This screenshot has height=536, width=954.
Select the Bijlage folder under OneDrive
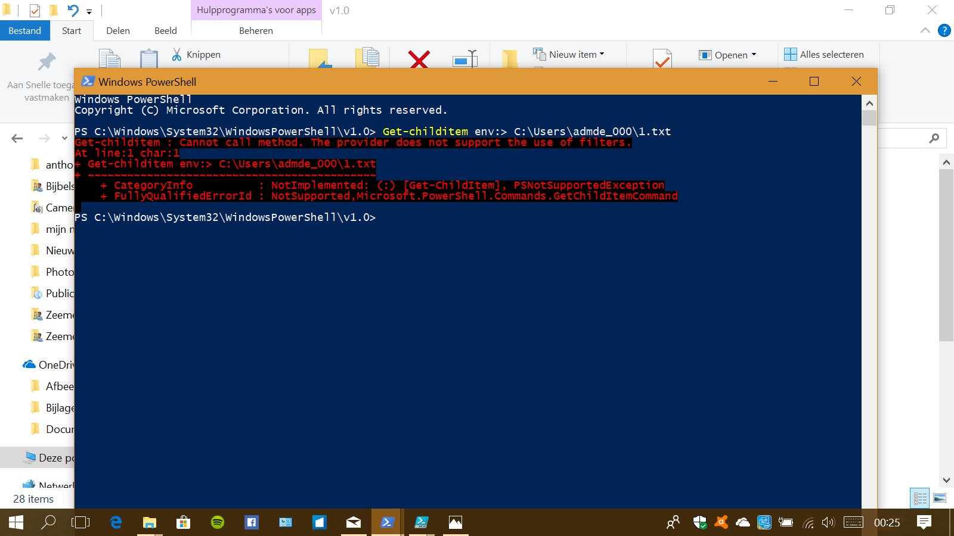52,407
